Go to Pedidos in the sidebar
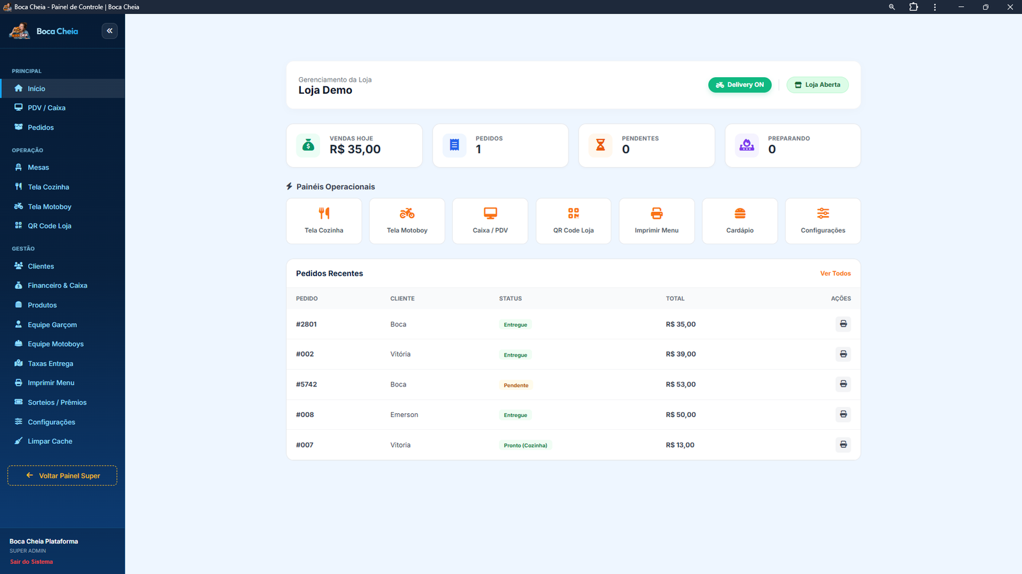Viewport: 1022px width, 574px height. [62, 128]
